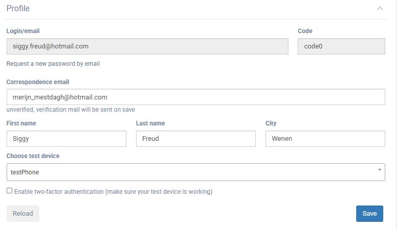This screenshot has width=397, height=230.
Task: Click the unverified email notice text
Action: click(x=70, y=110)
